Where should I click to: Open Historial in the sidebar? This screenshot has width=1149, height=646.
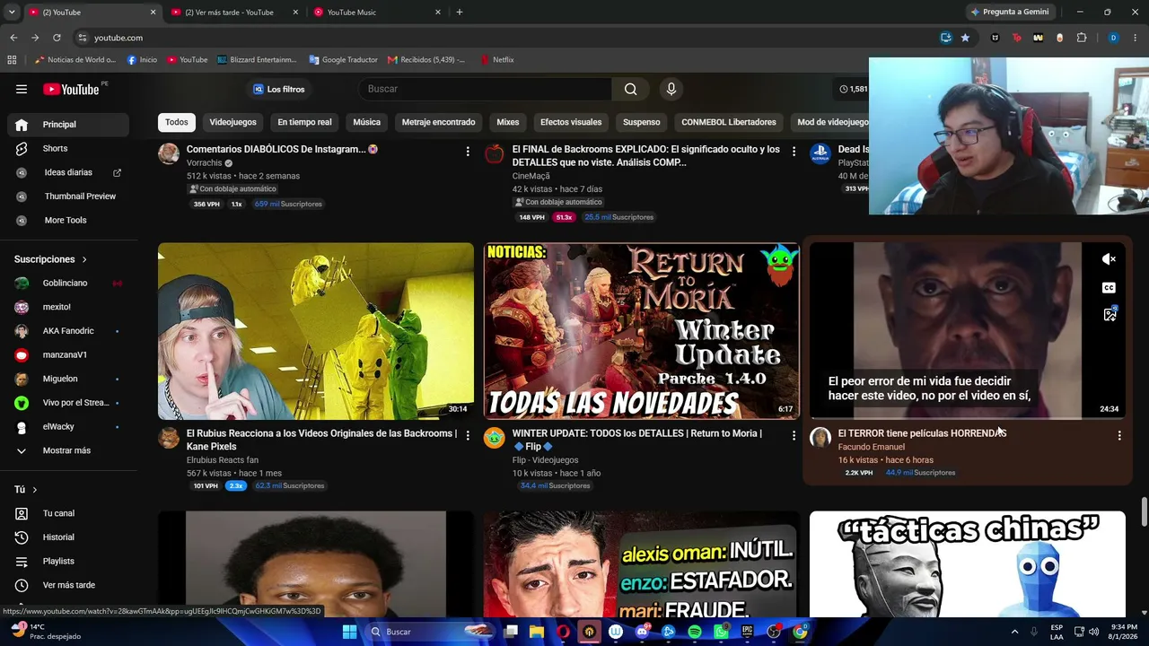click(68, 537)
